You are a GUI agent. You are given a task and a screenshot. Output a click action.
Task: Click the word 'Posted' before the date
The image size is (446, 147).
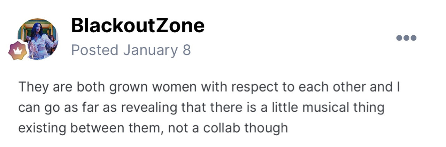point(95,50)
